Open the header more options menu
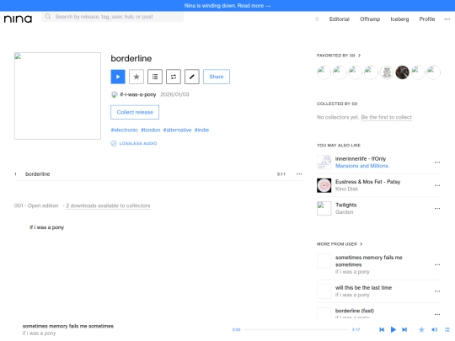The image size is (455, 341). (447, 19)
